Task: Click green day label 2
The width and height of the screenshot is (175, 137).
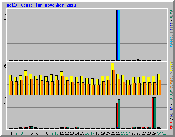Action: click(x=16, y=133)
